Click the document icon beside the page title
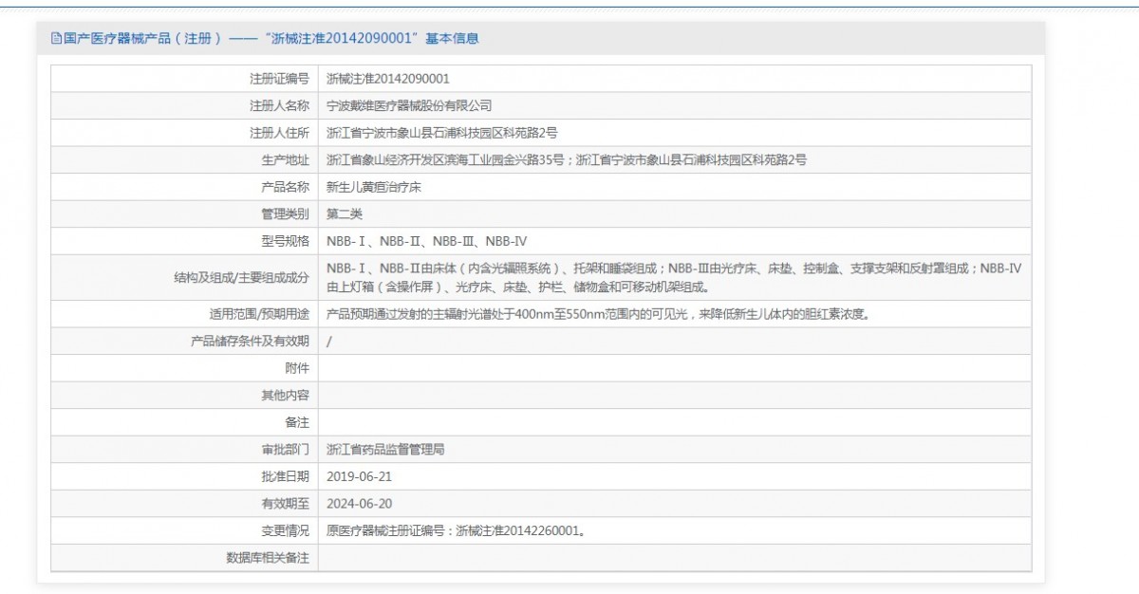Image resolution: width=1139 pixels, height=594 pixels. pos(55,39)
